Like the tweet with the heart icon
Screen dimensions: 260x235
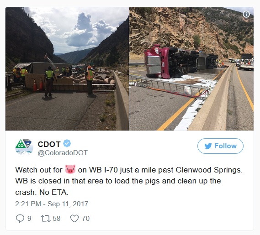click(x=74, y=219)
